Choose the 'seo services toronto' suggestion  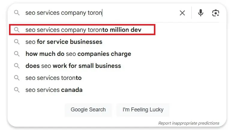pyautogui.click(x=53, y=78)
